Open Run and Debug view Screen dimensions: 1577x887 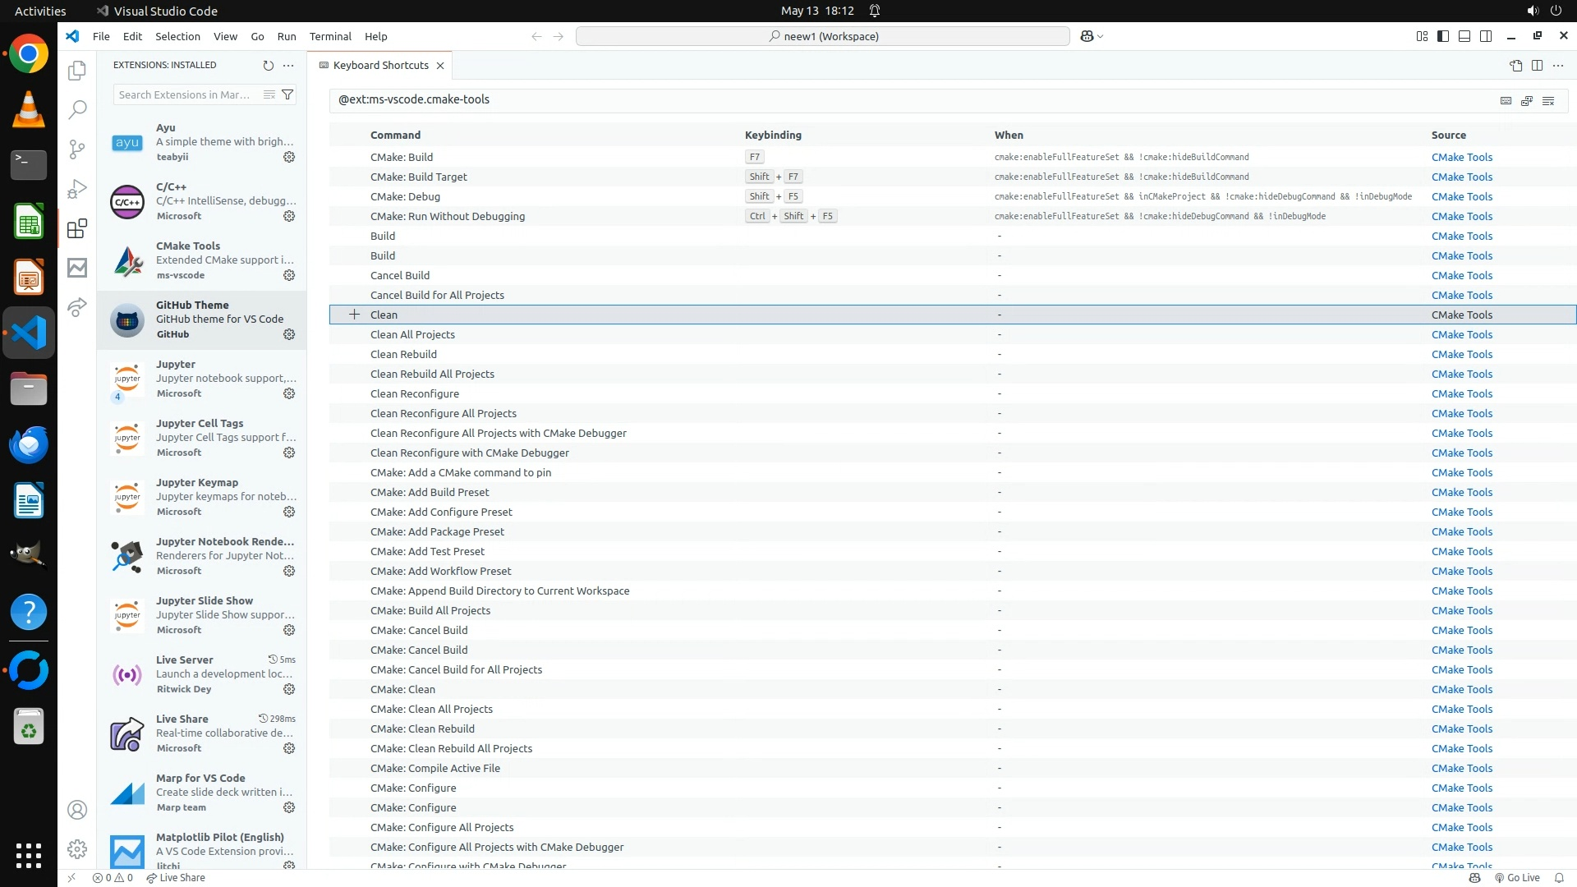pyautogui.click(x=77, y=189)
